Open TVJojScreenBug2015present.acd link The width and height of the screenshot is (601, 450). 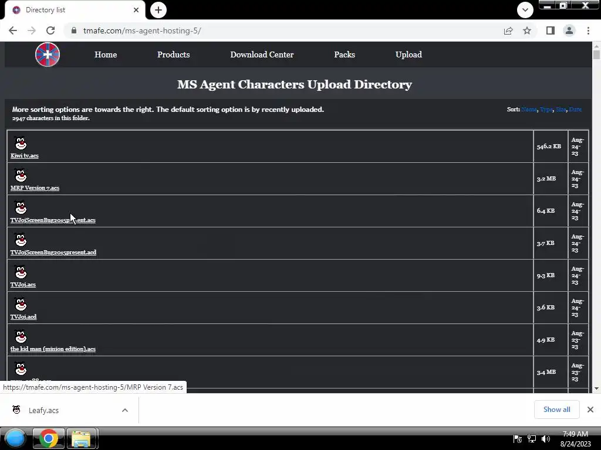[53, 252]
